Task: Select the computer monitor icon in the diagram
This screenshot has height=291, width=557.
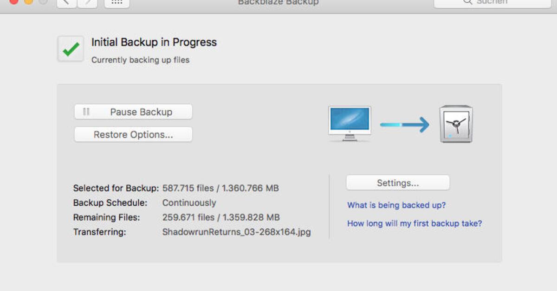Action: (x=349, y=121)
